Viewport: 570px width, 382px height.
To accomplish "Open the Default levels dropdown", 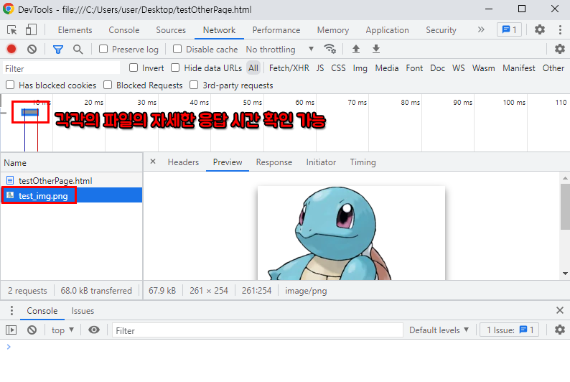I will click(439, 330).
